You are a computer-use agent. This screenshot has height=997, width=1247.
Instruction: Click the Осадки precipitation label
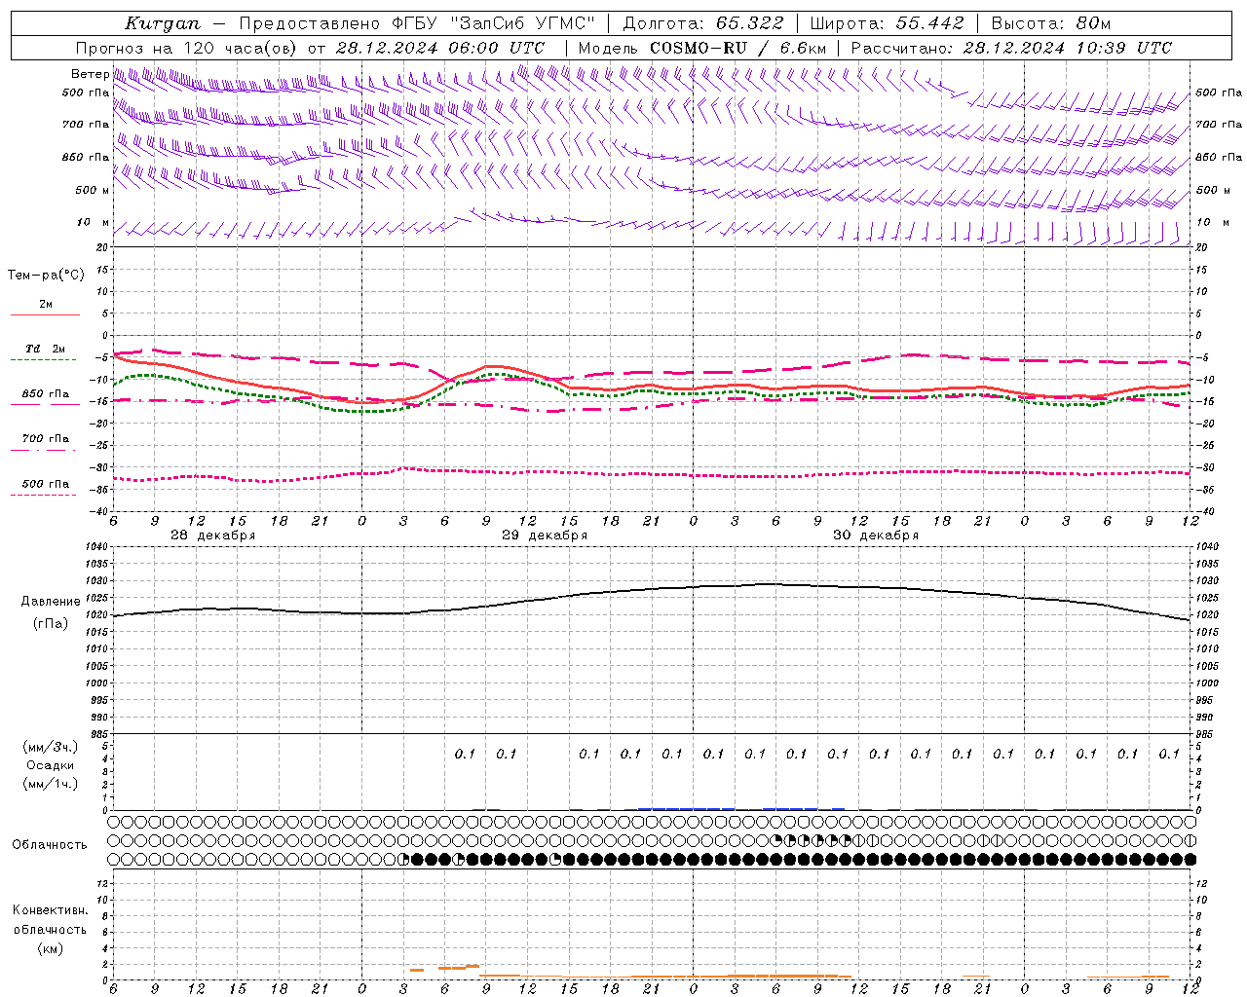(x=51, y=765)
